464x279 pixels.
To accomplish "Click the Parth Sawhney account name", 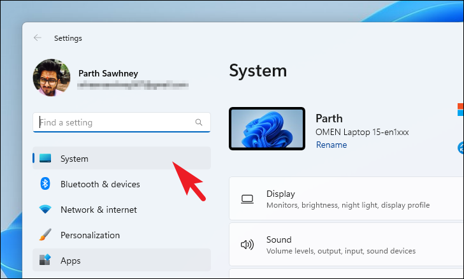I will point(108,73).
